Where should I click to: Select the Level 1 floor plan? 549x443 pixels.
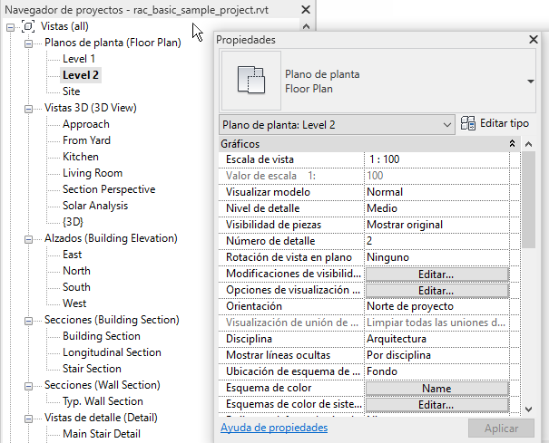(x=79, y=59)
